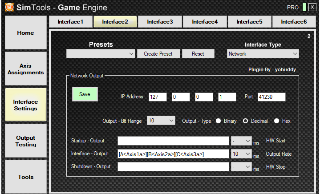
Task: Click the SimTools orange logo icon
Action: click(9, 8)
